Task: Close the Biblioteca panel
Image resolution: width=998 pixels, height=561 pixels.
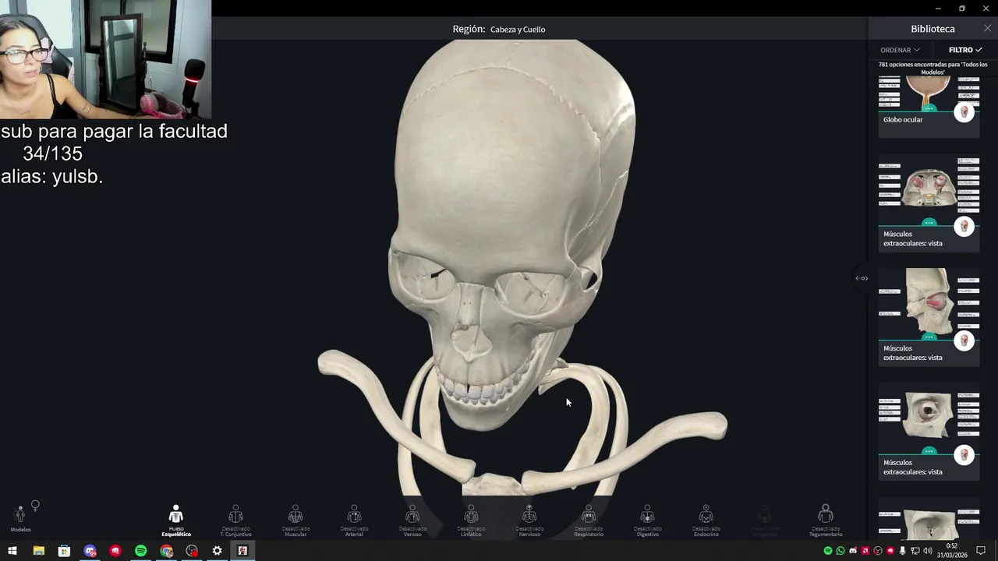Action: tap(987, 28)
